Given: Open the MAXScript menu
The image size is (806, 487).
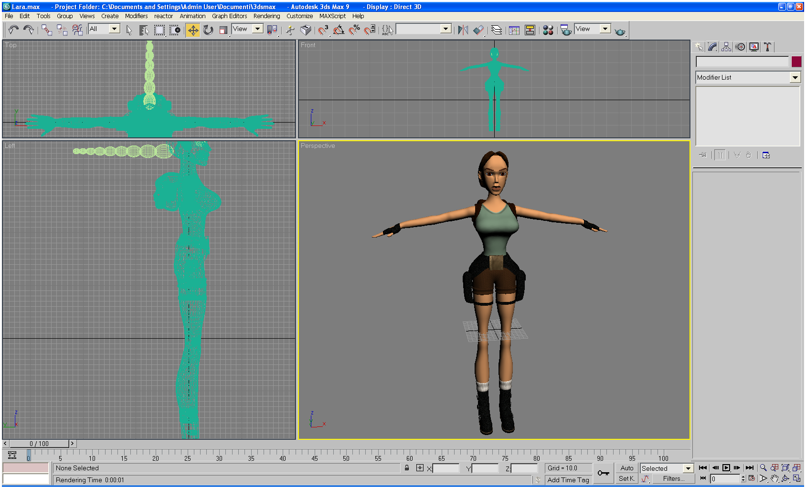Looking at the screenshot, I should pos(332,16).
